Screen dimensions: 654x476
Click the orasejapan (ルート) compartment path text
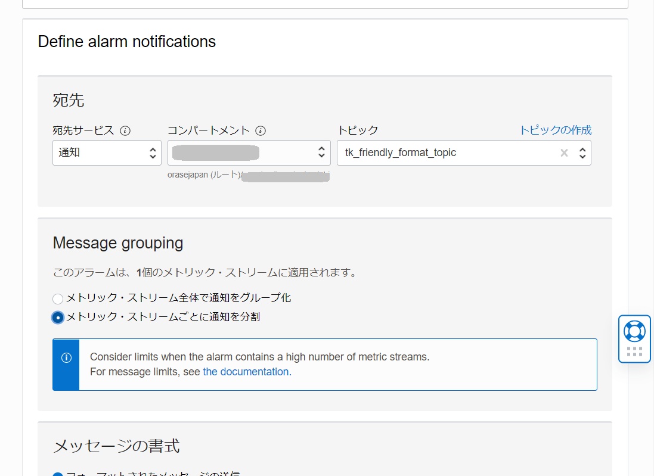click(x=204, y=176)
